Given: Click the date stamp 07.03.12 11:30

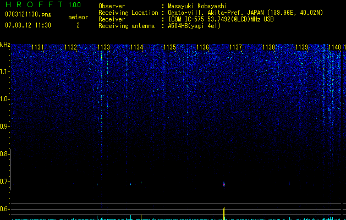Looking at the screenshot, I should [x=28, y=25].
